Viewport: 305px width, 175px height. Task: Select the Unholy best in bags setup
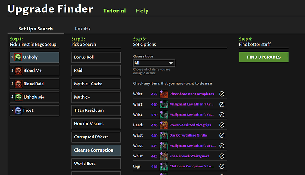[x=35, y=57]
